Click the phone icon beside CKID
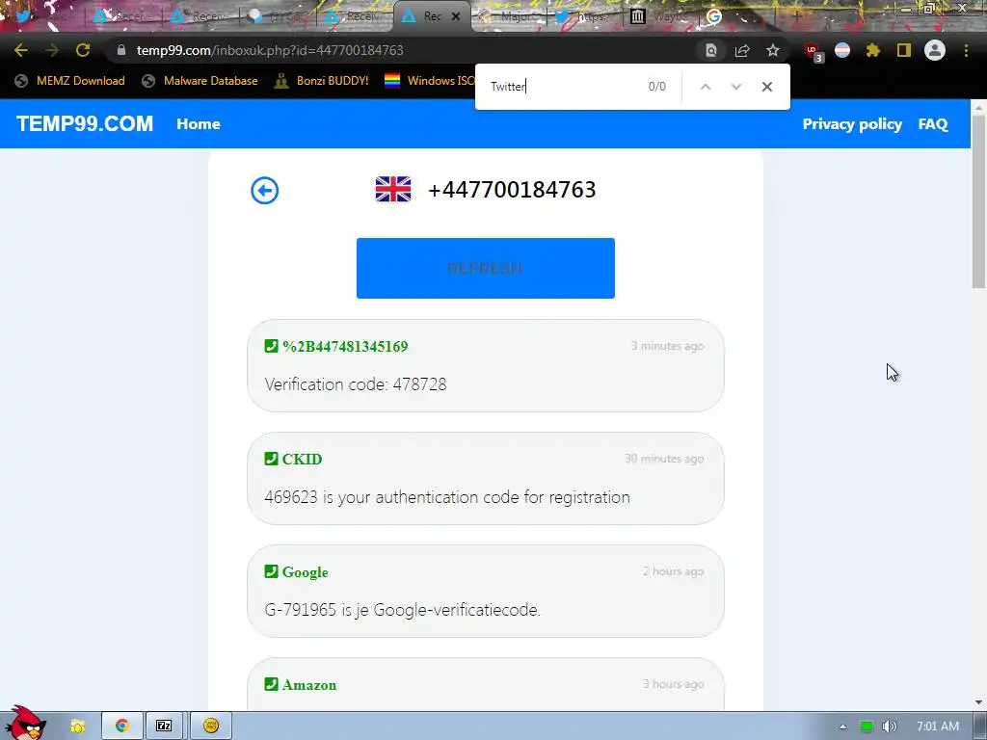The image size is (987, 740). pos(271,459)
